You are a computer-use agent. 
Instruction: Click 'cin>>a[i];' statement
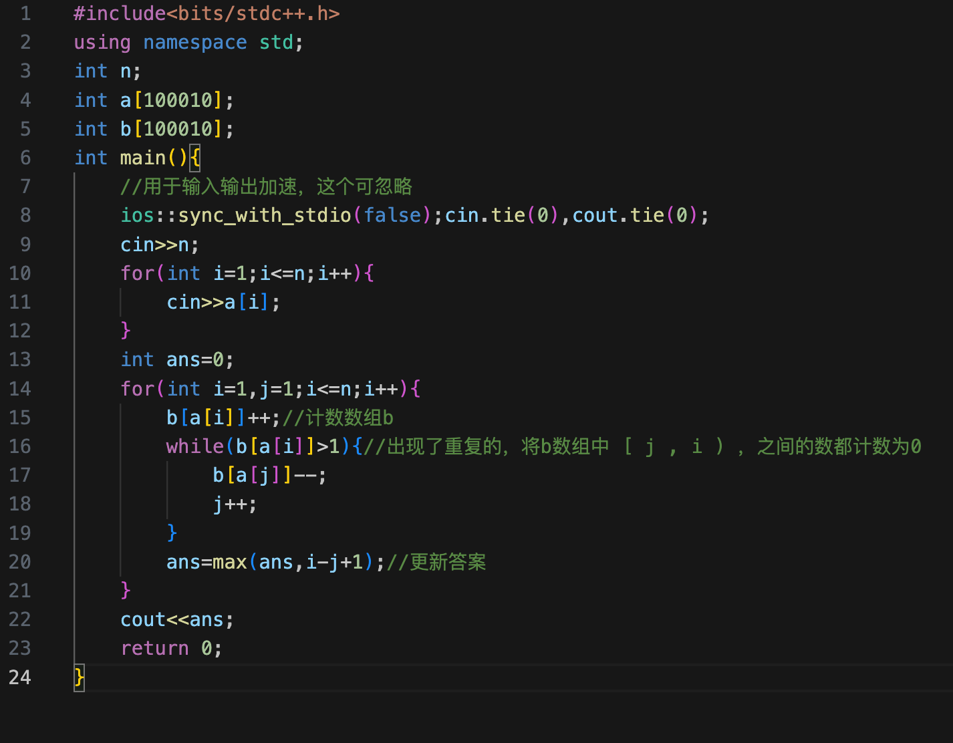point(223,302)
